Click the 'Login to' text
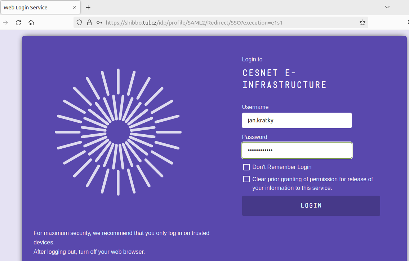 click(252, 59)
